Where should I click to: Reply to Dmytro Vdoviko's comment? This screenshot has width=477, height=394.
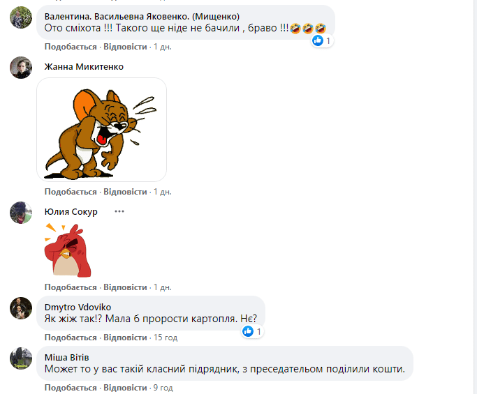pos(125,338)
